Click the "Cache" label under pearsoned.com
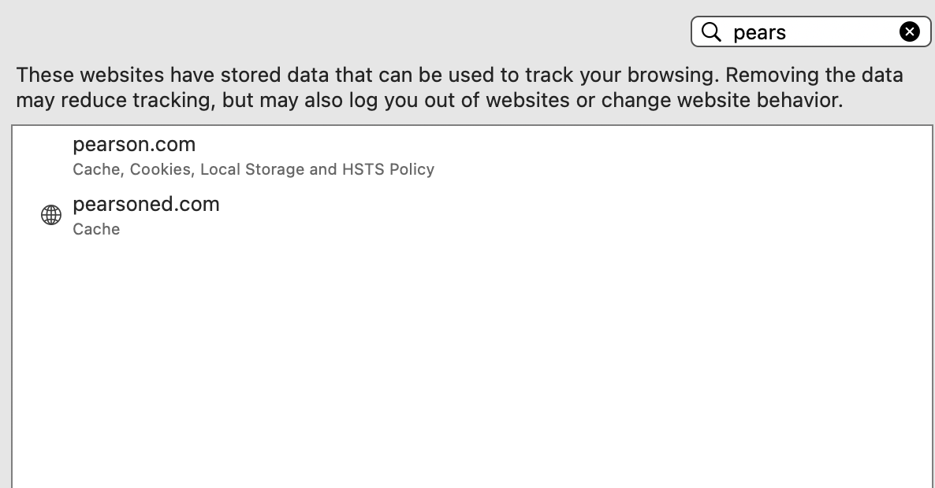Image resolution: width=935 pixels, height=488 pixels. tap(96, 229)
